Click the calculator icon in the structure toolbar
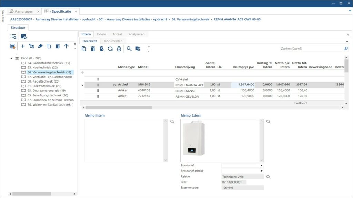 coord(13,46)
